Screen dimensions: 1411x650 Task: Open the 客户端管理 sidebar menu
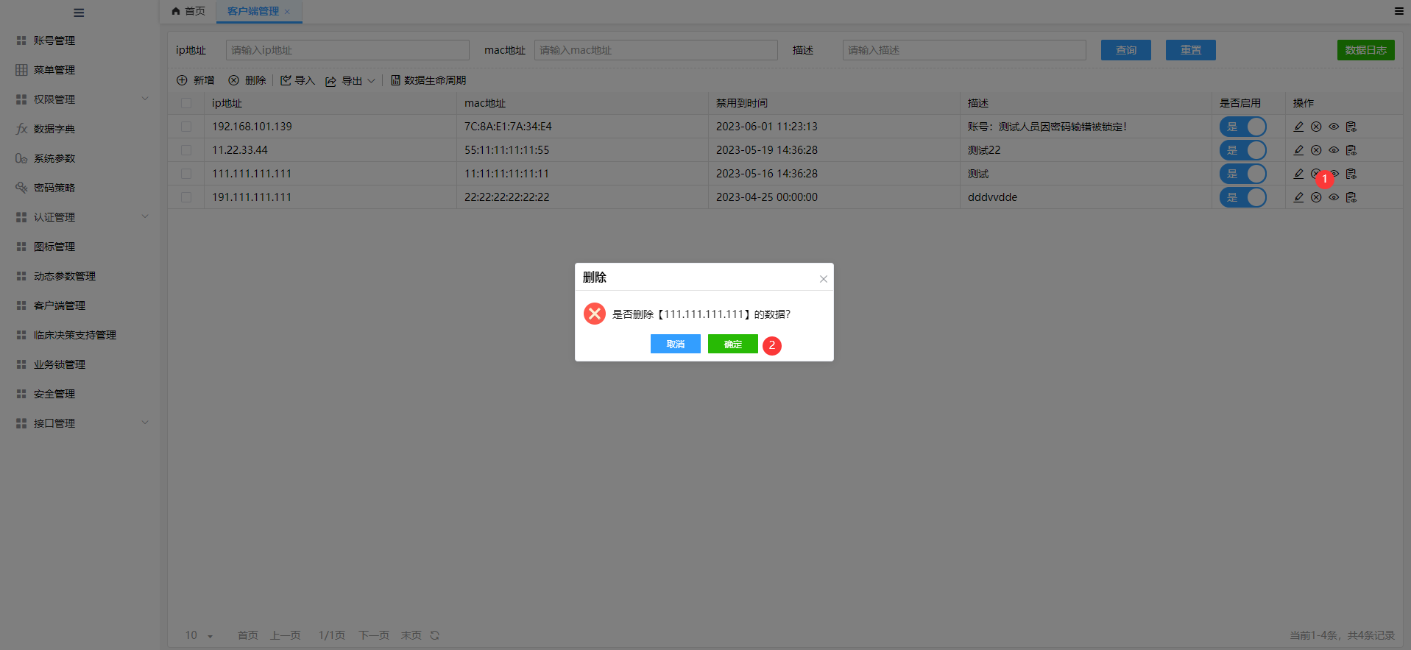pyautogui.click(x=60, y=305)
